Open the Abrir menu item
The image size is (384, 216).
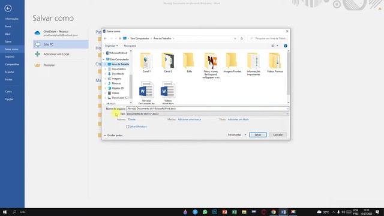coord(8,34)
